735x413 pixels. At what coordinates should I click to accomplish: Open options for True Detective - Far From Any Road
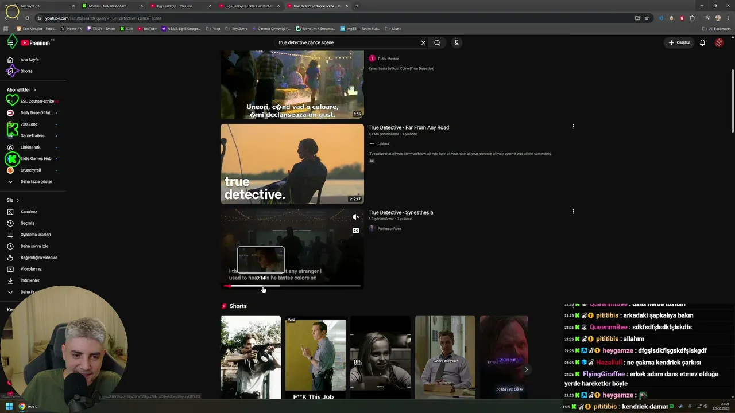[573, 127]
